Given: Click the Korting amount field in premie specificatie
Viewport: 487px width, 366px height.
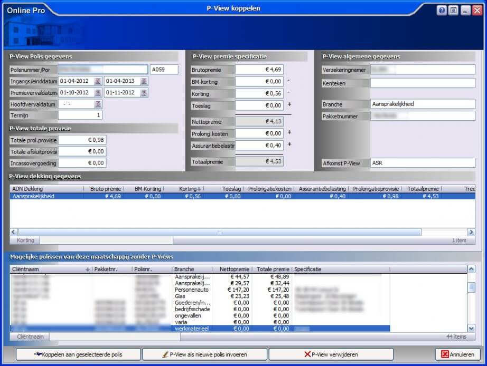Looking at the screenshot, I should tap(259, 93).
